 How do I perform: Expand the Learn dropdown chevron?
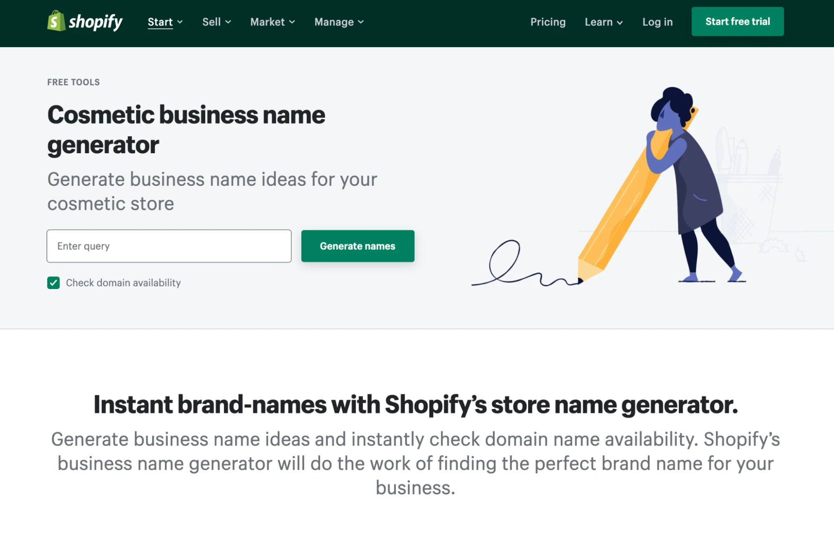coord(620,22)
